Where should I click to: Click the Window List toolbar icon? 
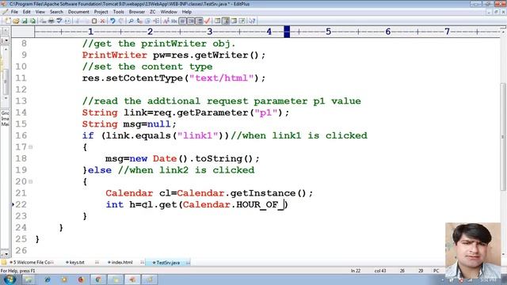[x=242, y=21]
